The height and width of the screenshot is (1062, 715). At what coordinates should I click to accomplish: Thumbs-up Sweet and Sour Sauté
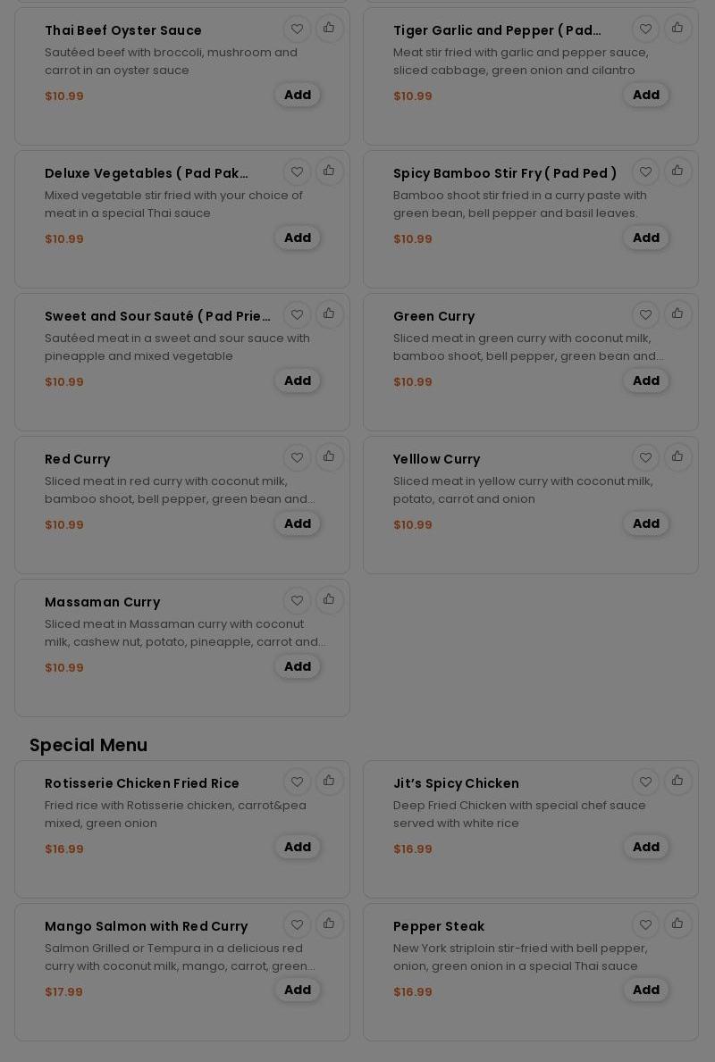point(329,314)
